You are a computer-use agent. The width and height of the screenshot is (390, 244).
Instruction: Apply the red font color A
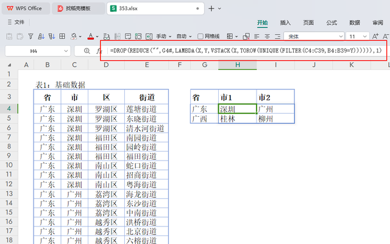click(x=91, y=37)
